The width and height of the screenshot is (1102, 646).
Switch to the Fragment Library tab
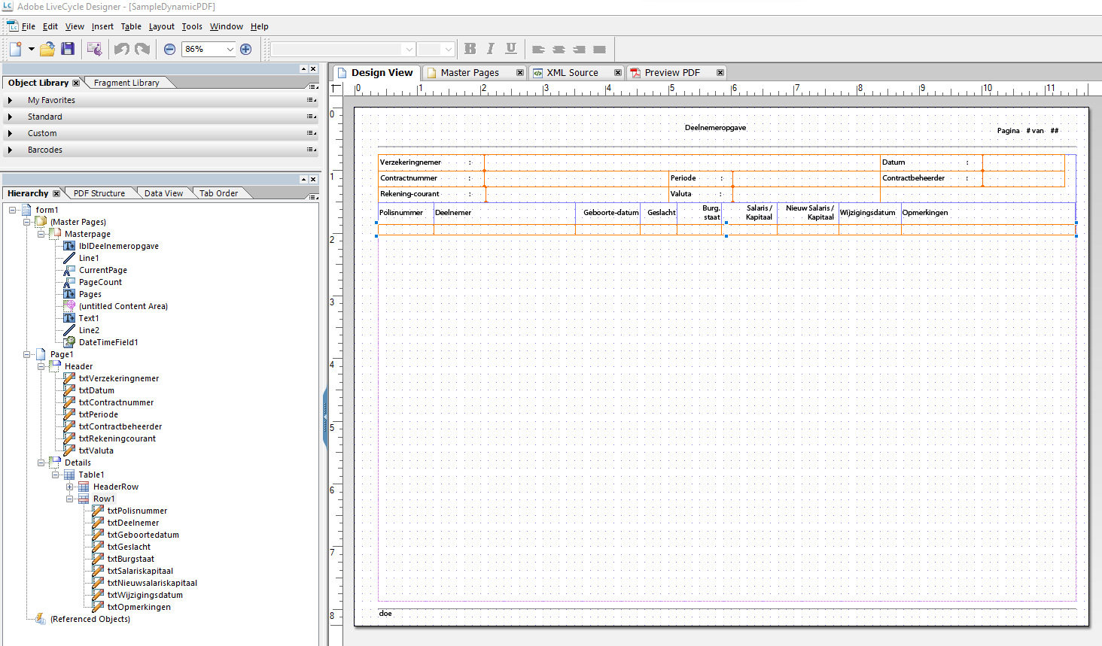126,83
